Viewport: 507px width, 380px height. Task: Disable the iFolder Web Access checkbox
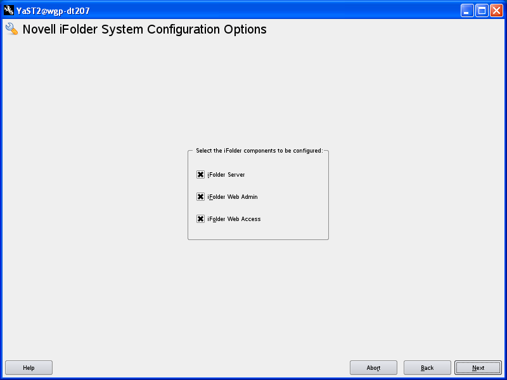click(x=200, y=219)
